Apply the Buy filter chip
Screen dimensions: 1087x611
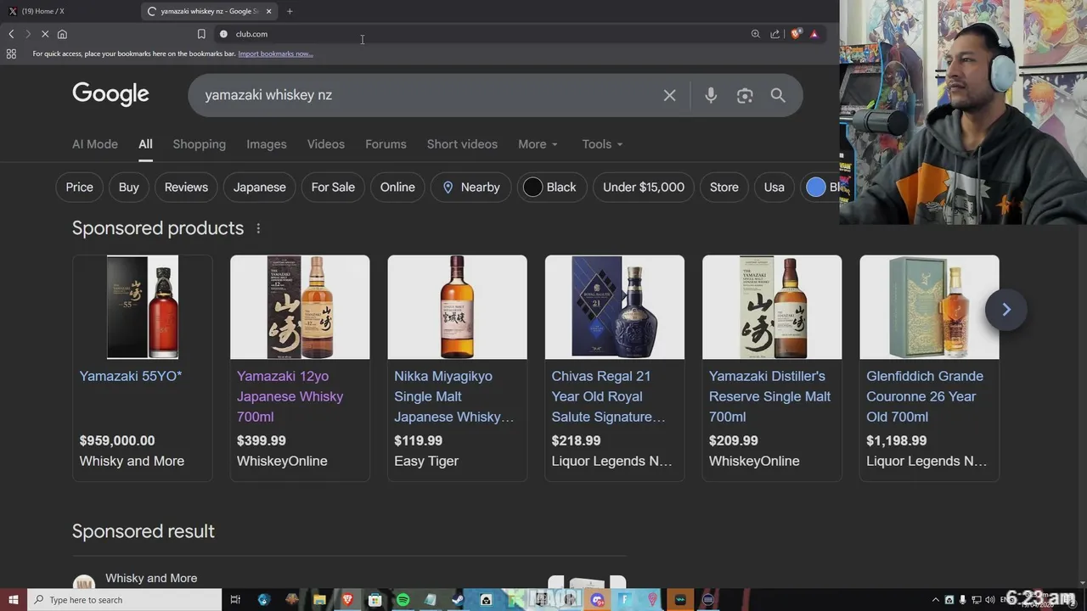point(129,188)
